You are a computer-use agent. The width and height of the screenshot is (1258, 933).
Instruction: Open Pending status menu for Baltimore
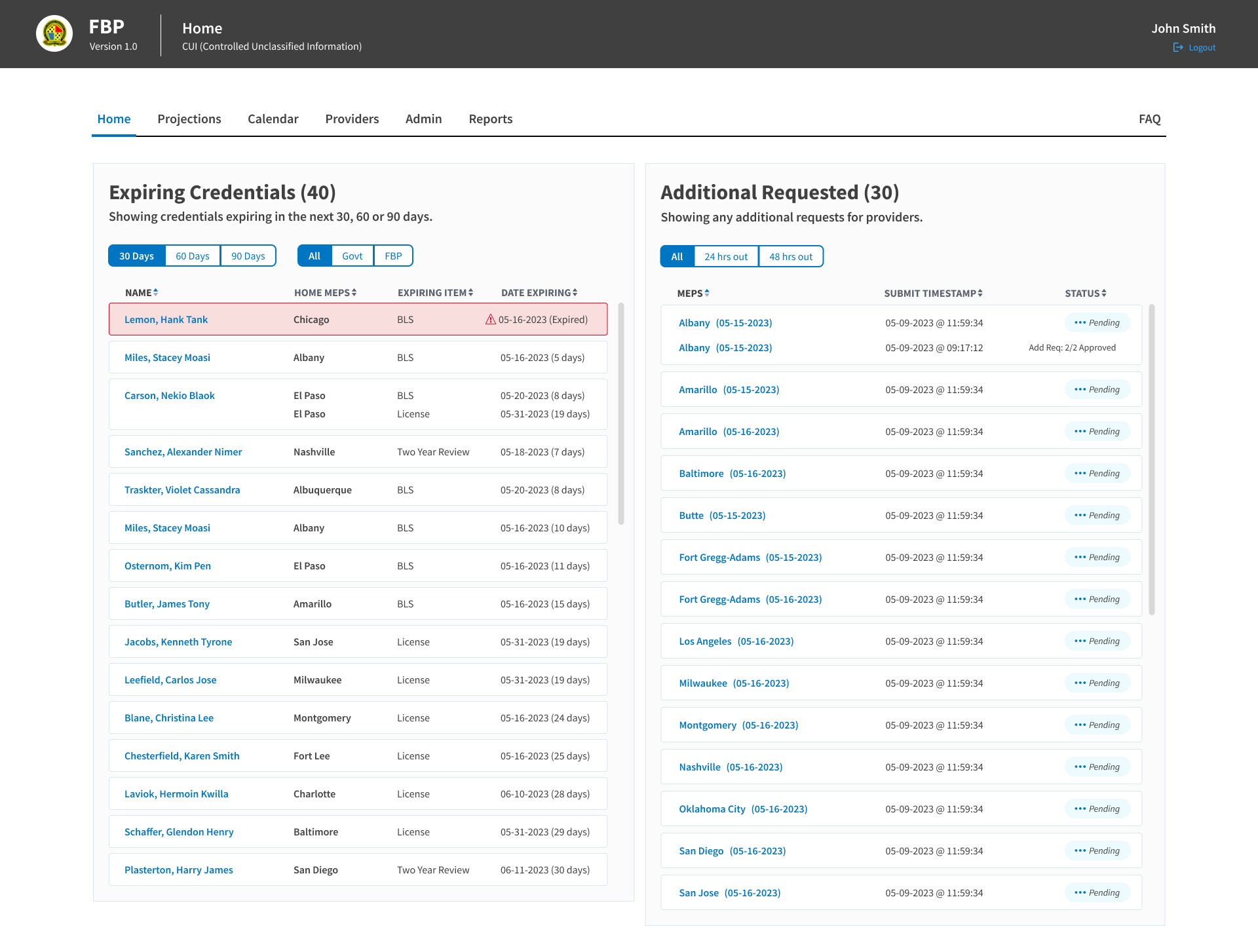coord(1097,473)
